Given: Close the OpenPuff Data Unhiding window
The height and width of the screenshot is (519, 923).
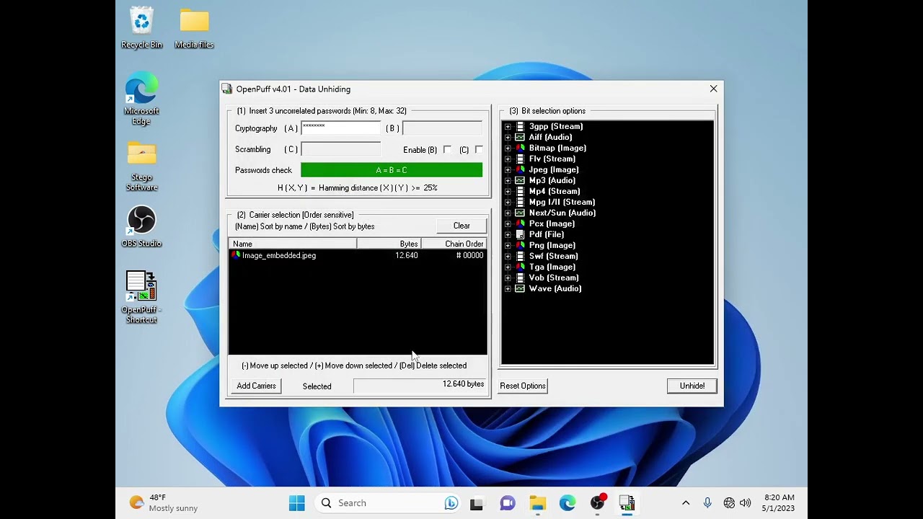Looking at the screenshot, I should click(x=713, y=89).
